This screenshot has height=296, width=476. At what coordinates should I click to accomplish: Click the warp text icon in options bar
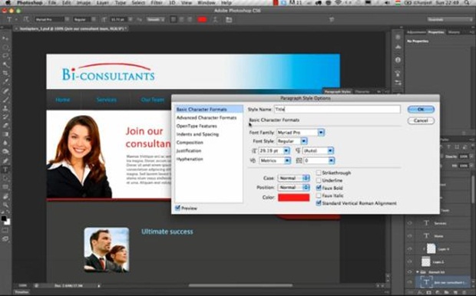[x=215, y=20]
